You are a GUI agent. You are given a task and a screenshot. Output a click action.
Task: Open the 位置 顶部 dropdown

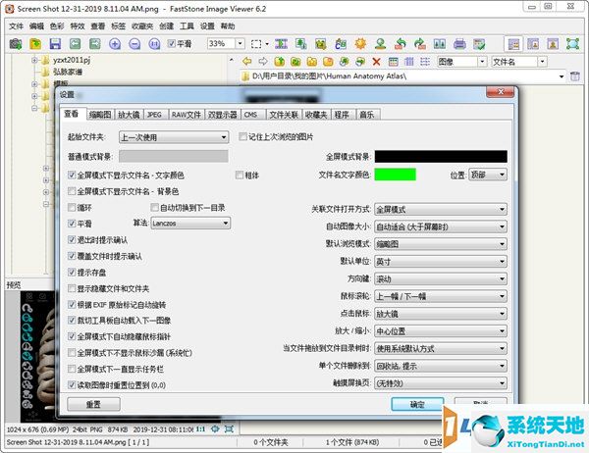(x=488, y=175)
